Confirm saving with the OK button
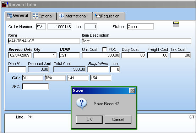This screenshot has width=196, height=133. point(89,119)
